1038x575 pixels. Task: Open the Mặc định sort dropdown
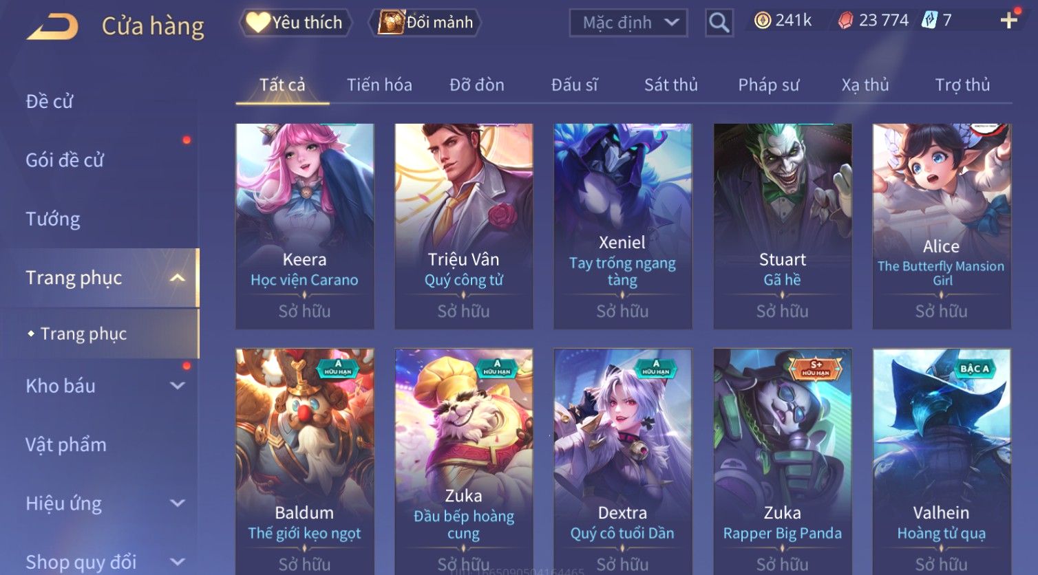click(628, 23)
